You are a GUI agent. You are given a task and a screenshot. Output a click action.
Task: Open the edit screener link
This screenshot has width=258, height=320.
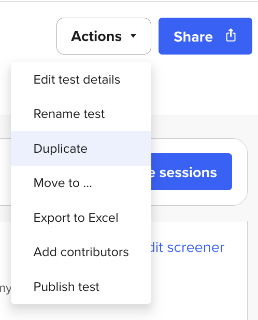[x=188, y=248]
